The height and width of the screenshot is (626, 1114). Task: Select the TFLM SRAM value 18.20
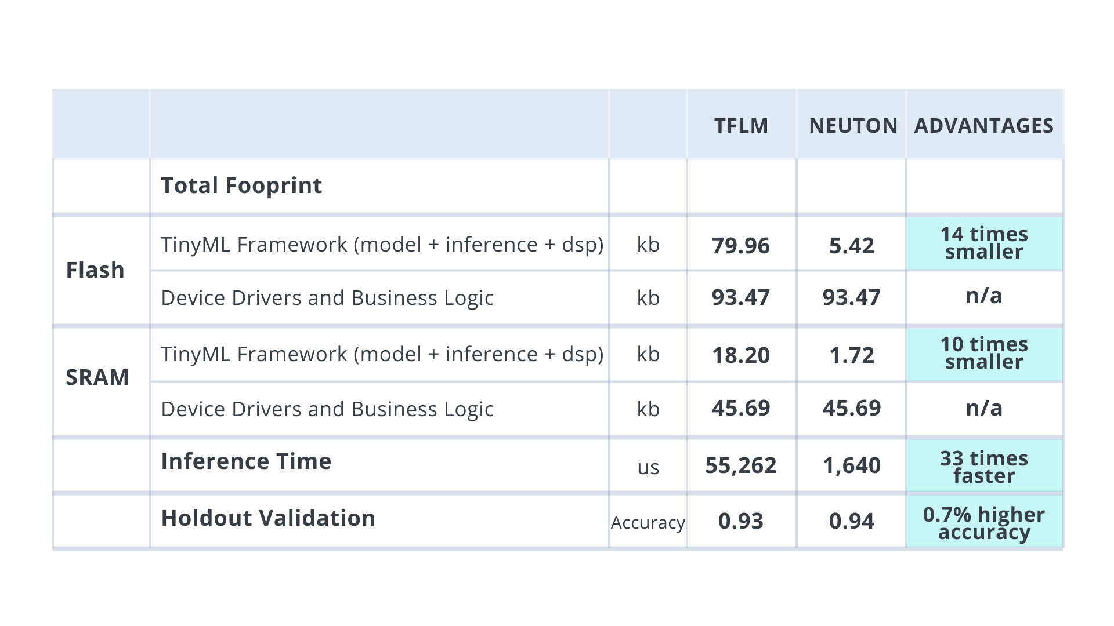click(x=741, y=355)
